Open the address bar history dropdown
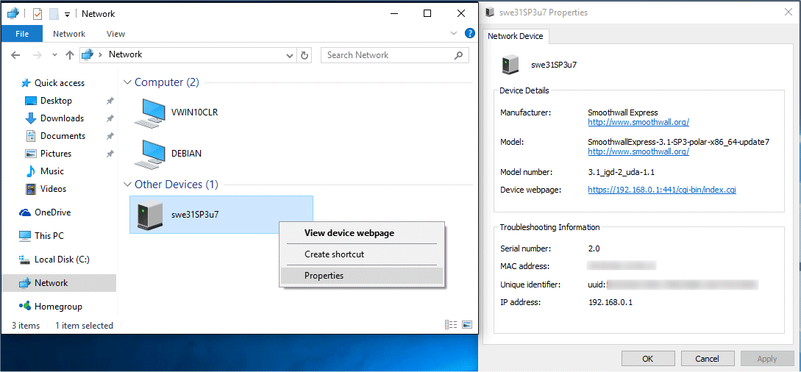 [x=290, y=55]
